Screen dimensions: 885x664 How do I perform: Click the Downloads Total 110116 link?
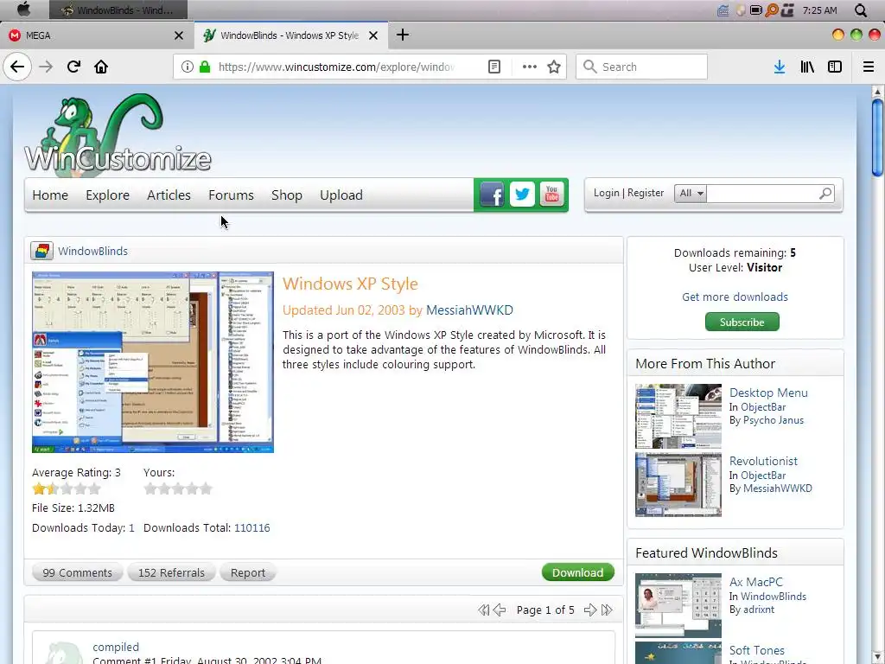point(251,528)
